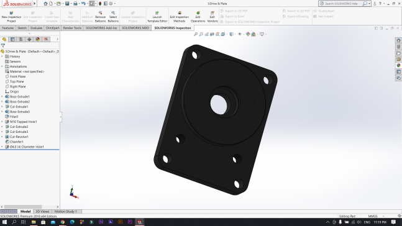Open Appearances tab in right task pane
This screenshot has height=226, width=402.
click(x=398, y=66)
